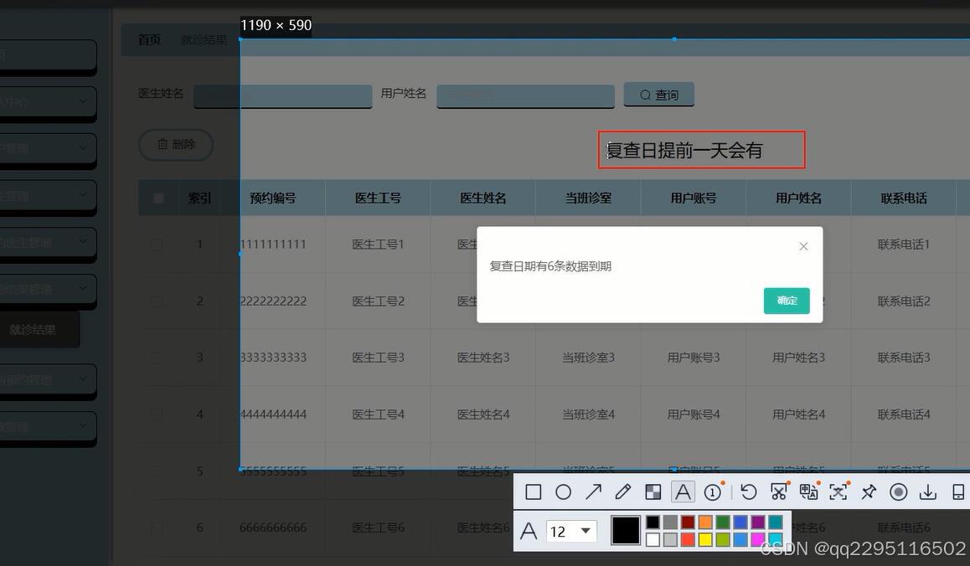Toggle the select-all checkbox in table header
This screenshot has height=566, width=970.
[x=158, y=198]
